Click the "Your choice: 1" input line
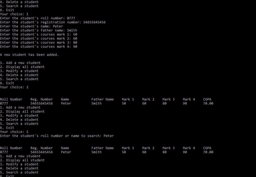The height and width of the screenshot is (177, 256). coord(14,14)
